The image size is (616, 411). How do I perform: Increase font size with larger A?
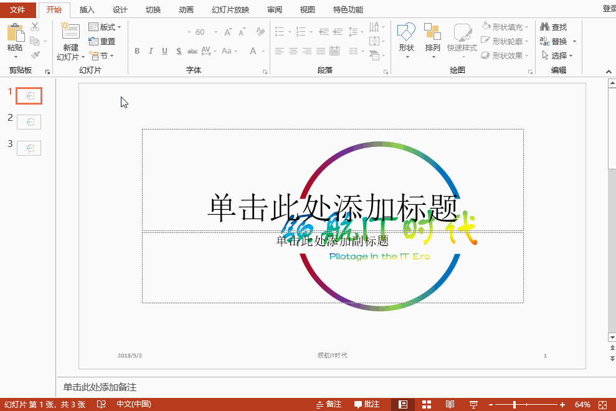point(228,32)
